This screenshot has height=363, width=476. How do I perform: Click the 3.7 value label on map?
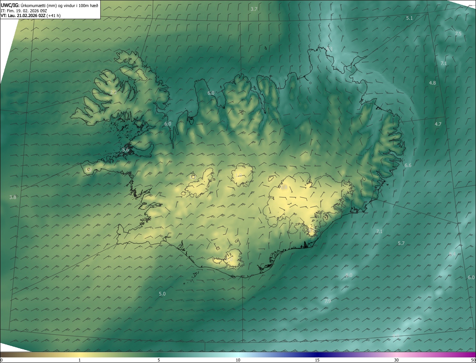[x=254, y=9]
